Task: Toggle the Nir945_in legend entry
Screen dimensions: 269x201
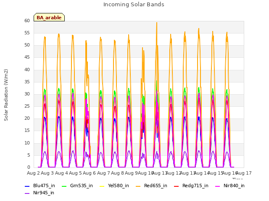Action: tap(40, 193)
